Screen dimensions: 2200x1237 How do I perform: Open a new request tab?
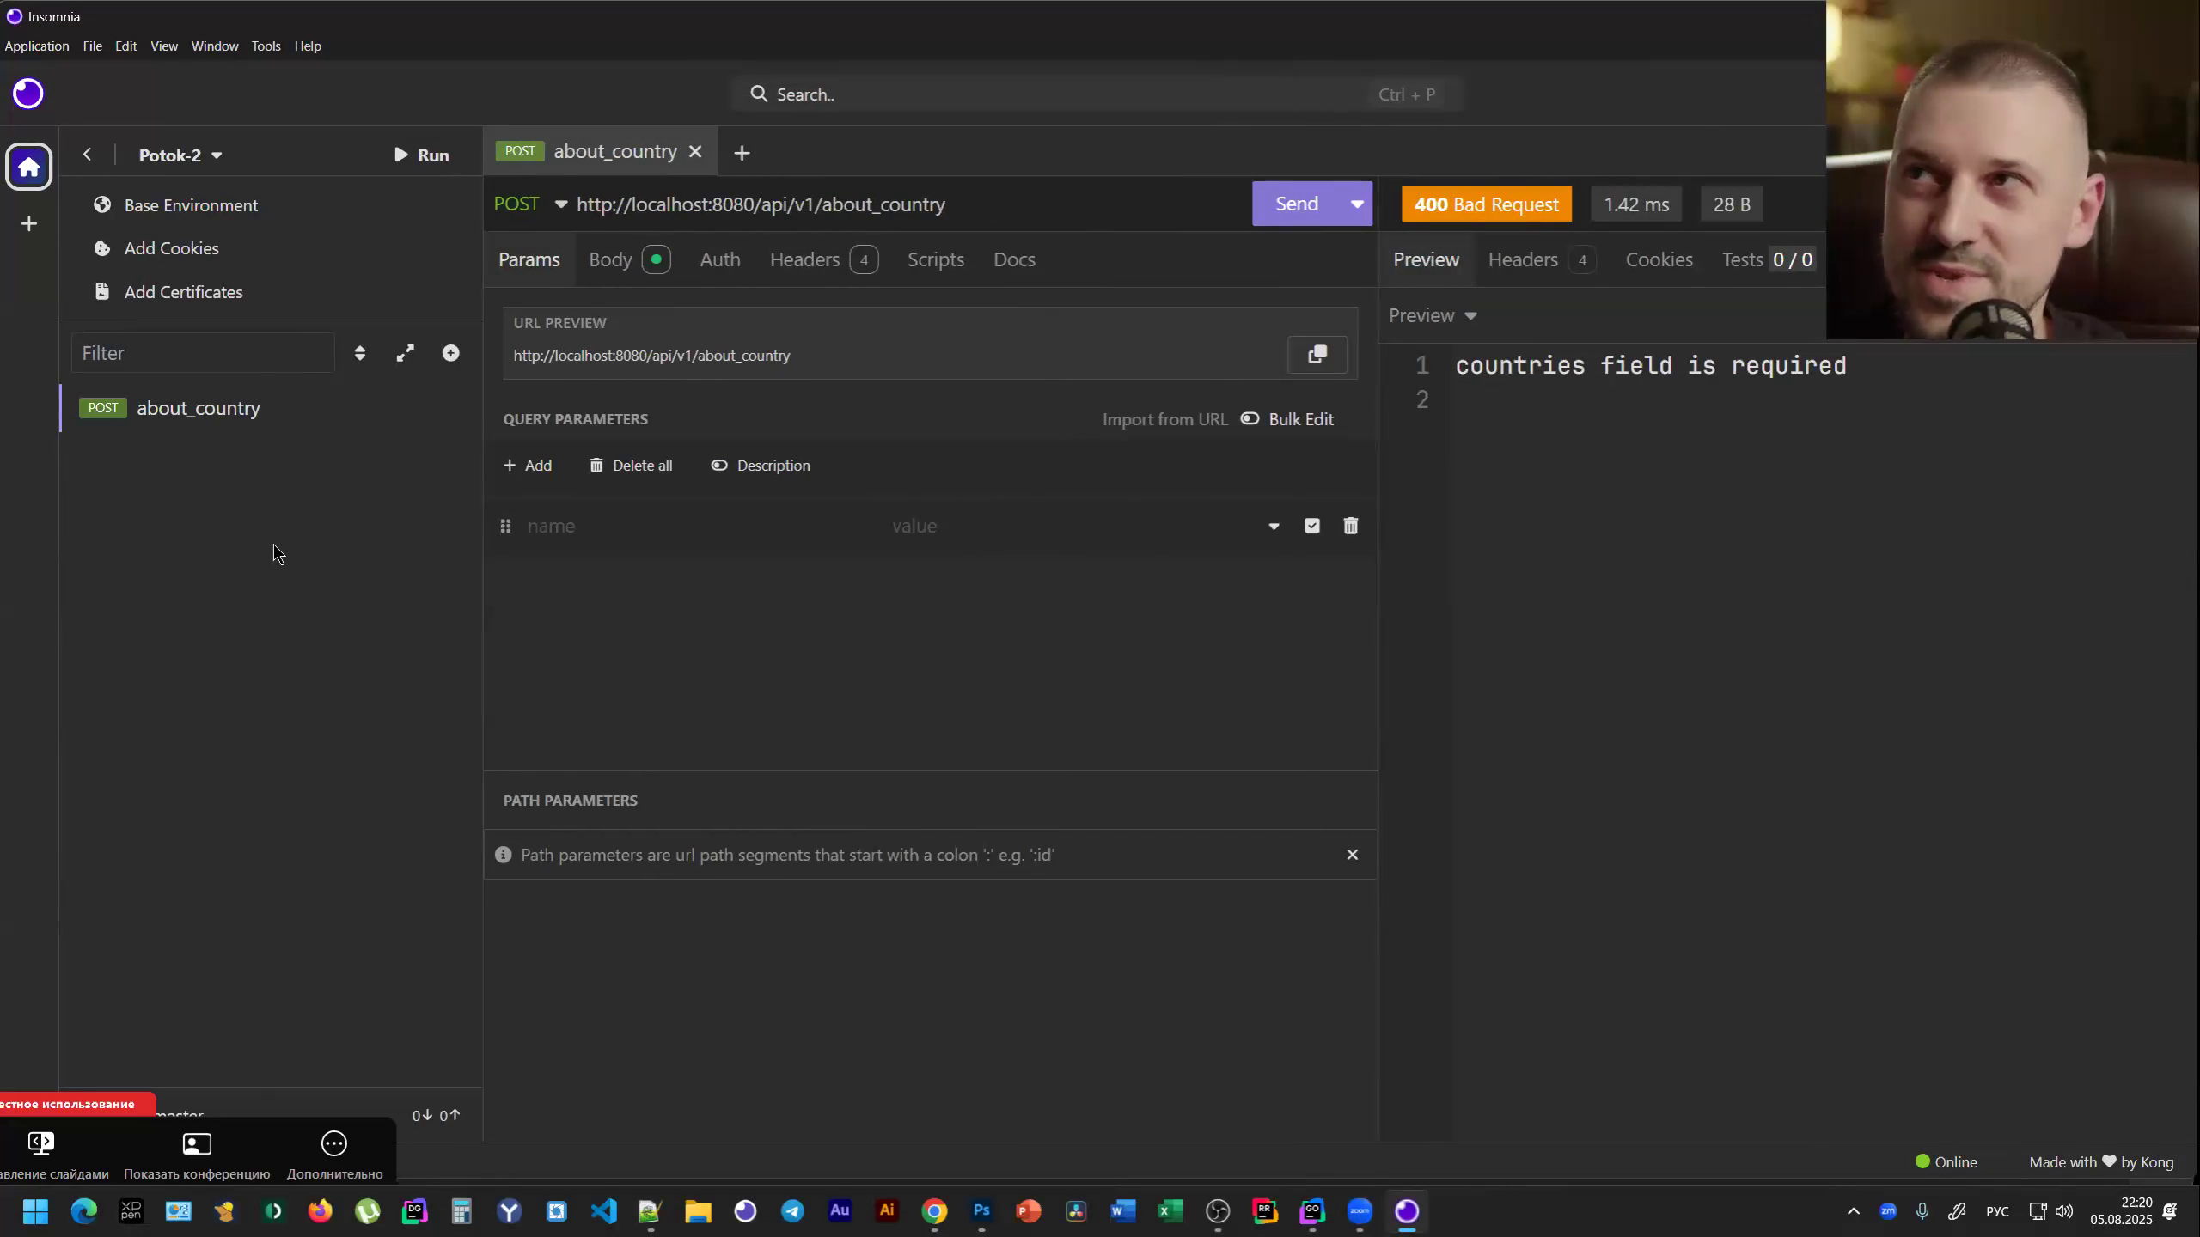tap(742, 153)
